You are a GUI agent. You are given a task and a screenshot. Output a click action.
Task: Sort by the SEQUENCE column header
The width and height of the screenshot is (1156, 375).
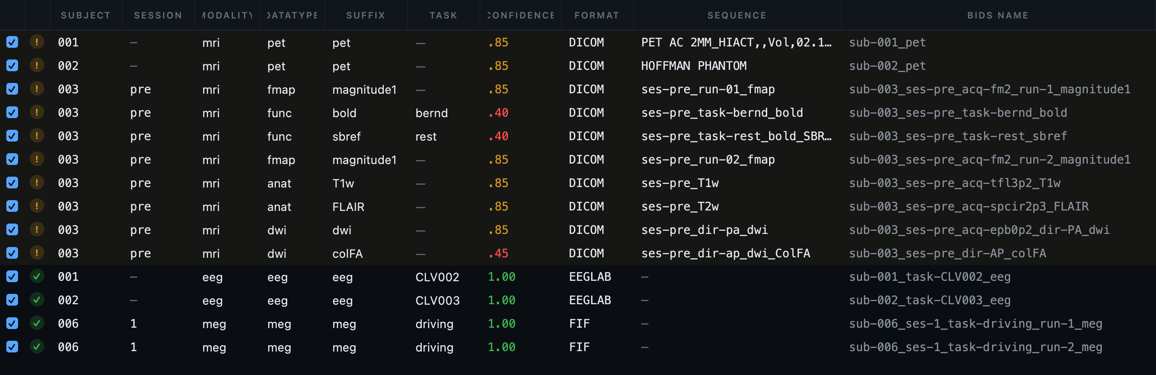(x=737, y=15)
